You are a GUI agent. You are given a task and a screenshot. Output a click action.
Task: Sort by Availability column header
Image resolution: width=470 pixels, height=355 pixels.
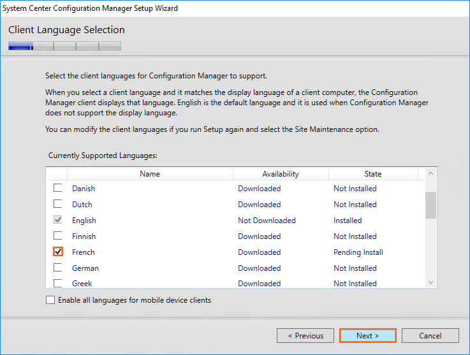281,174
